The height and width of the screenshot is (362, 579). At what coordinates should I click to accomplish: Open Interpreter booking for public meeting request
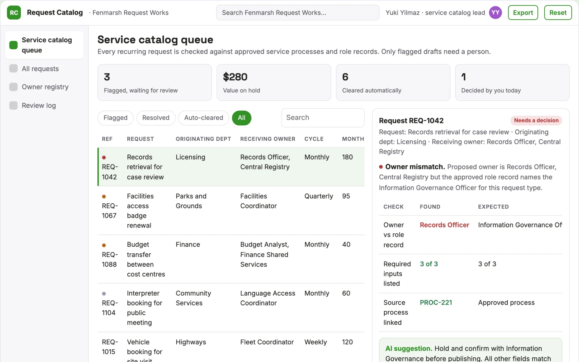pos(231,308)
